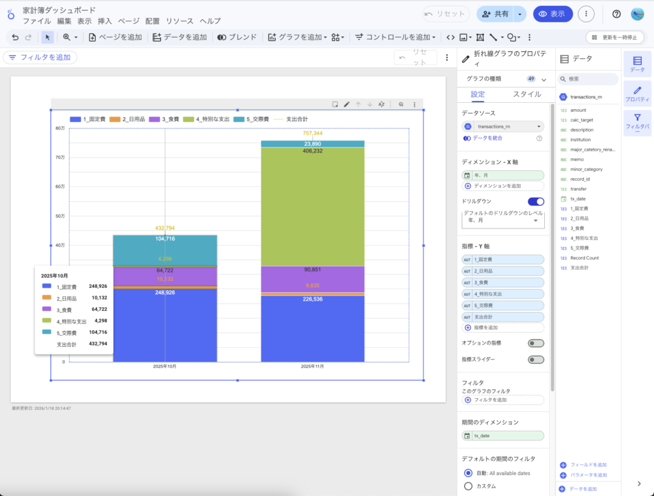Screen dimensions: 654x496
Task: Disable the ドリルダウン toggle
Action: (x=536, y=201)
